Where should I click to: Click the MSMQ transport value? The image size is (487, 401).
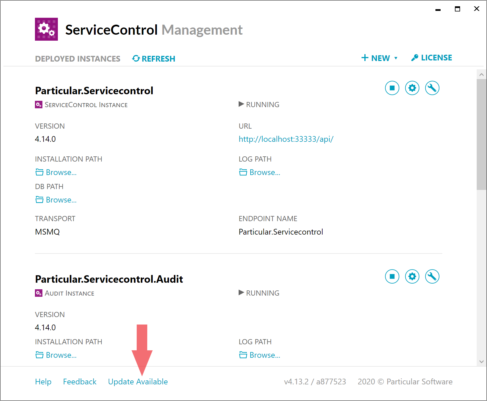(47, 232)
